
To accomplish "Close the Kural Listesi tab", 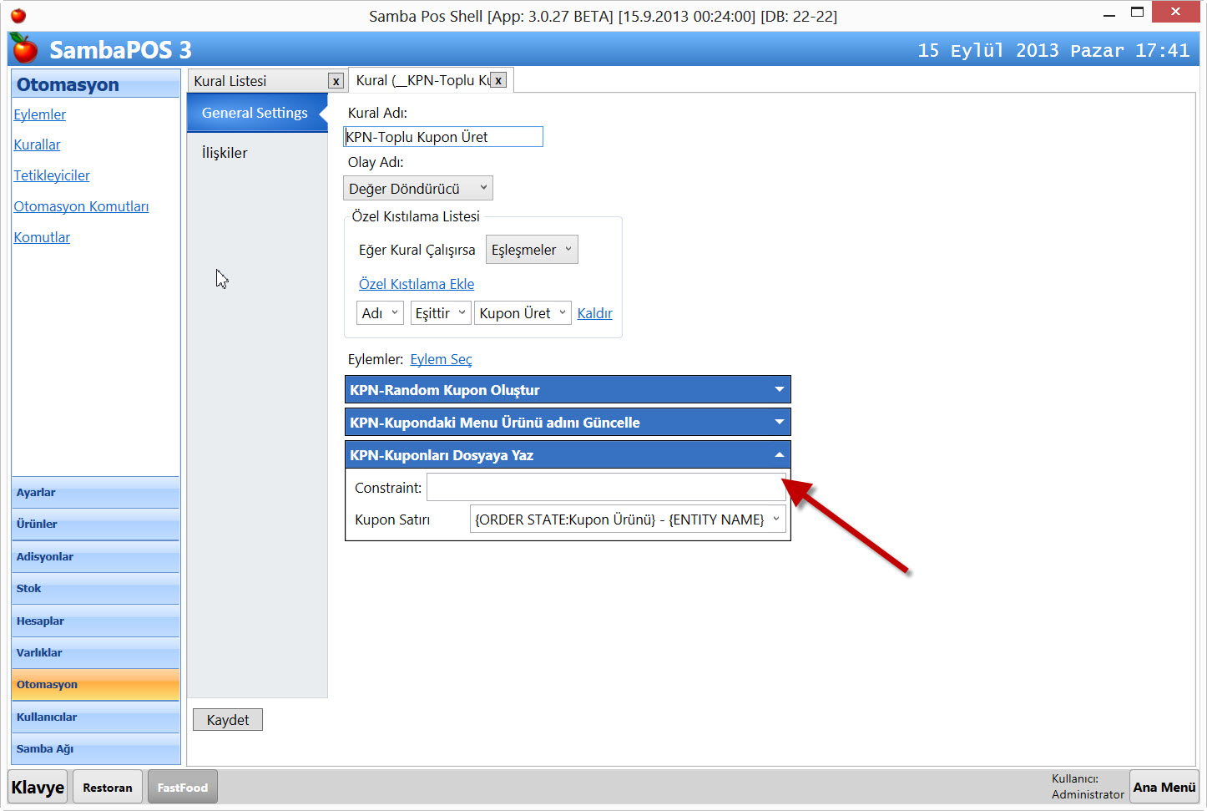I will 336,81.
